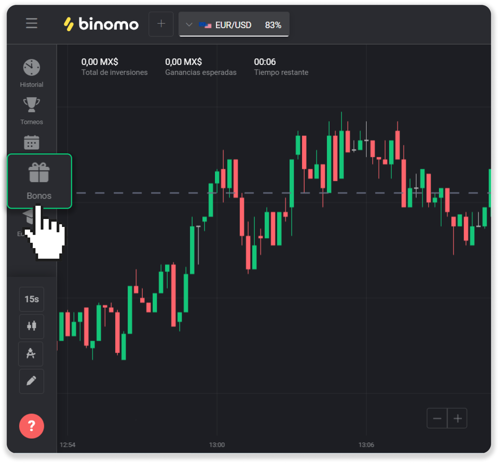Open the Bonos section

tap(39, 181)
